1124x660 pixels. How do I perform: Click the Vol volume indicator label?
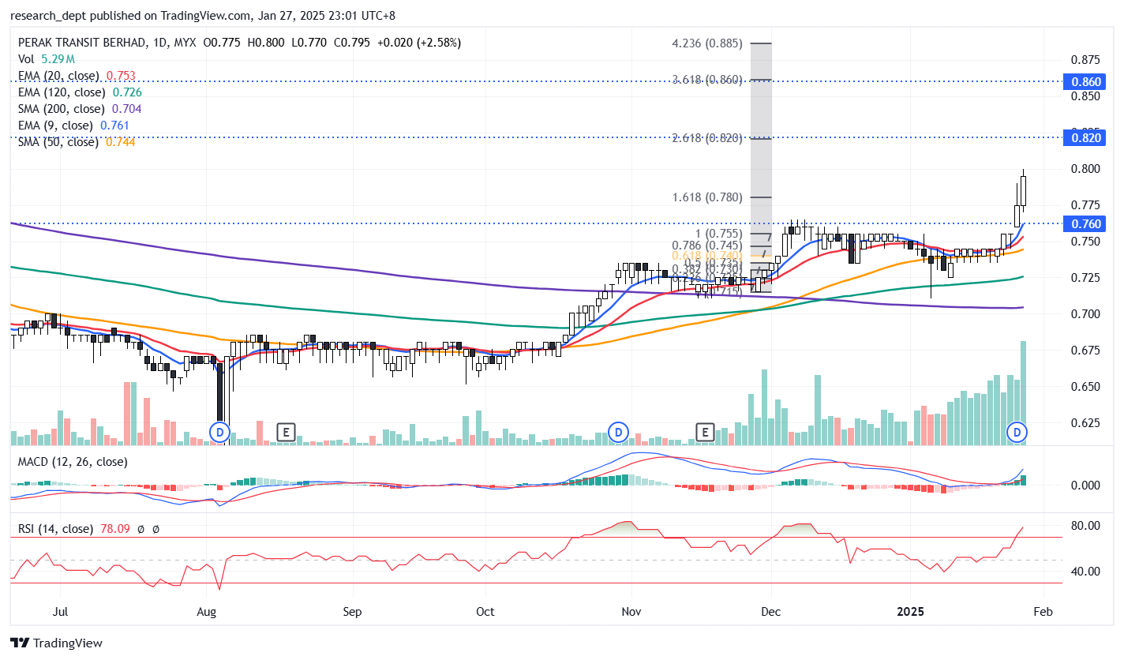pyautogui.click(x=26, y=59)
